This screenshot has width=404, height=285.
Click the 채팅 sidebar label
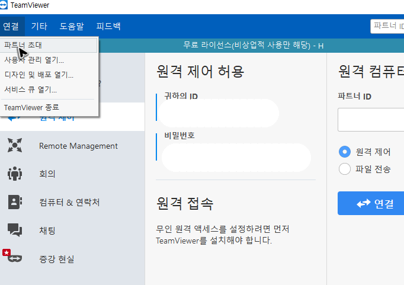[x=47, y=230]
